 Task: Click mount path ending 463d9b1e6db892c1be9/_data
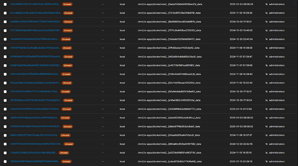170,57
